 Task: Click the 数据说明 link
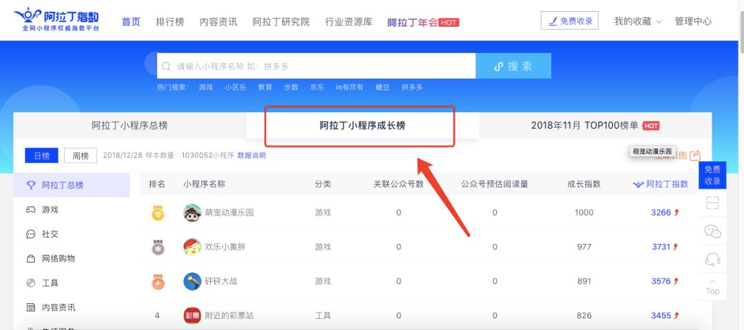[251, 155]
